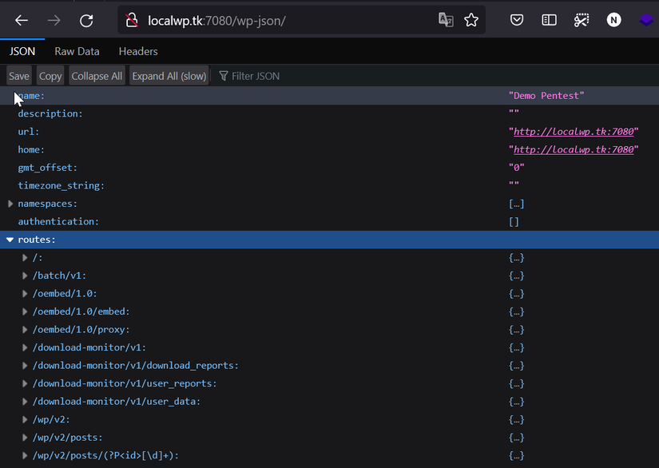659x468 pixels.
Task: Expand the /wp/v2/posts route
Action: (x=25, y=438)
